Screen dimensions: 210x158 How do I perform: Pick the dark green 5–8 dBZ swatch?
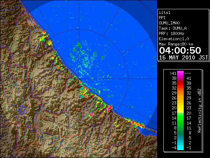coord(180,133)
